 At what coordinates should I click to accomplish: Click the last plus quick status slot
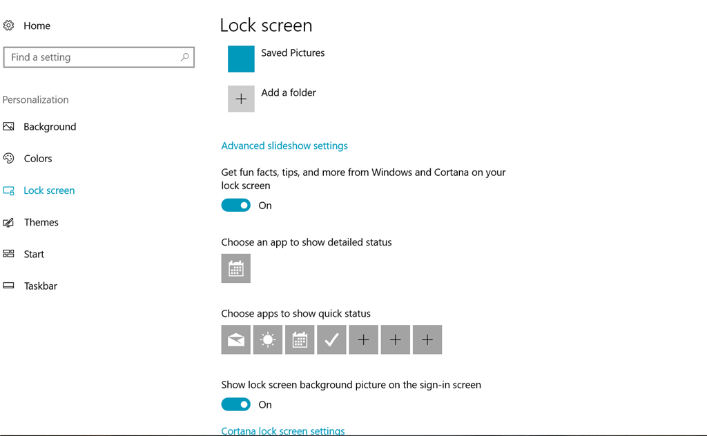pos(427,339)
